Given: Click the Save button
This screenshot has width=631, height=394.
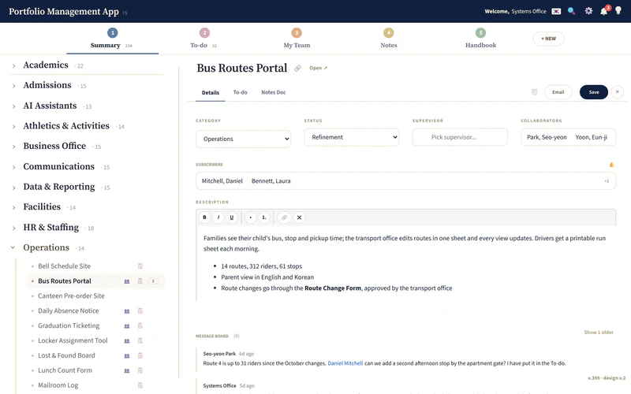Looking at the screenshot, I should (x=594, y=92).
